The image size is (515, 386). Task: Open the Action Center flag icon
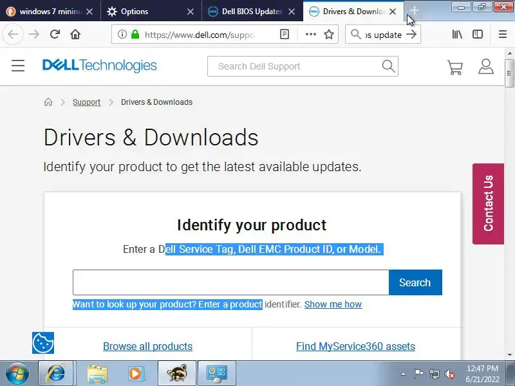pos(419,374)
